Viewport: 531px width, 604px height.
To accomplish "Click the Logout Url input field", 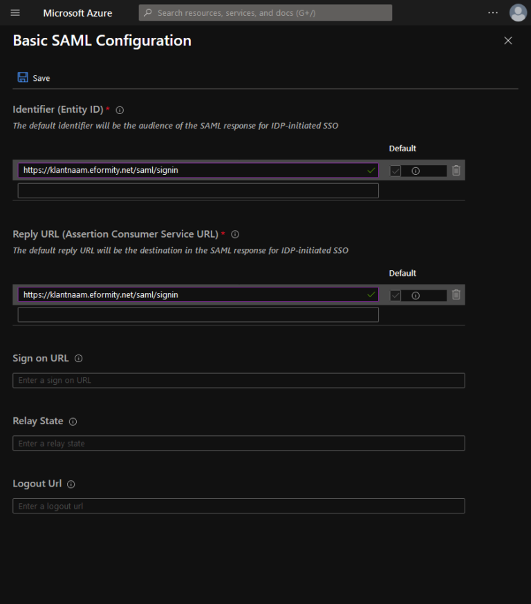I will click(x=239, y=505).
